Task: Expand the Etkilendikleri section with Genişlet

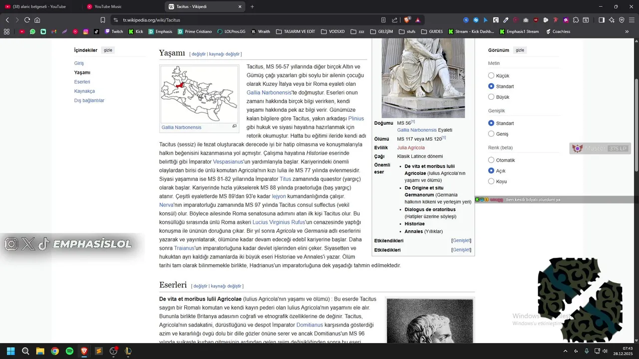Action: 461,240
